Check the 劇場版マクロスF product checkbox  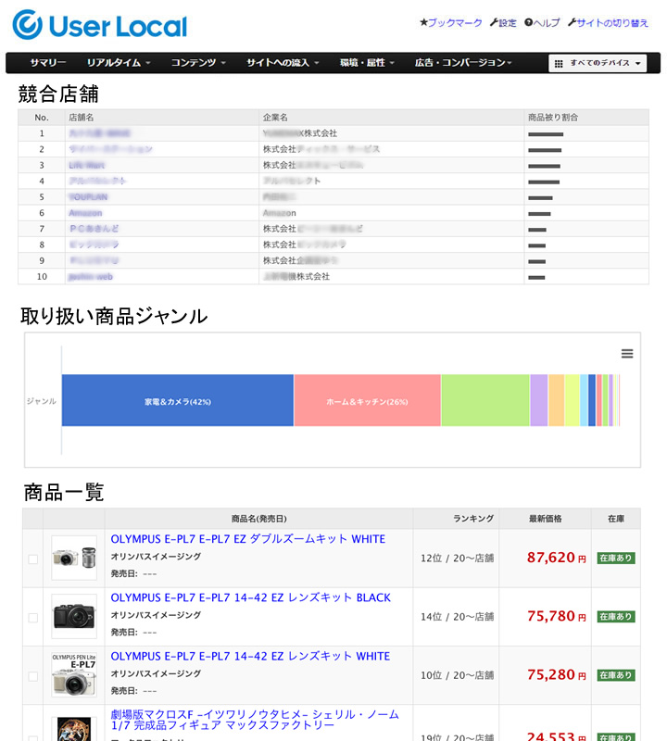[x=33, y=737]
